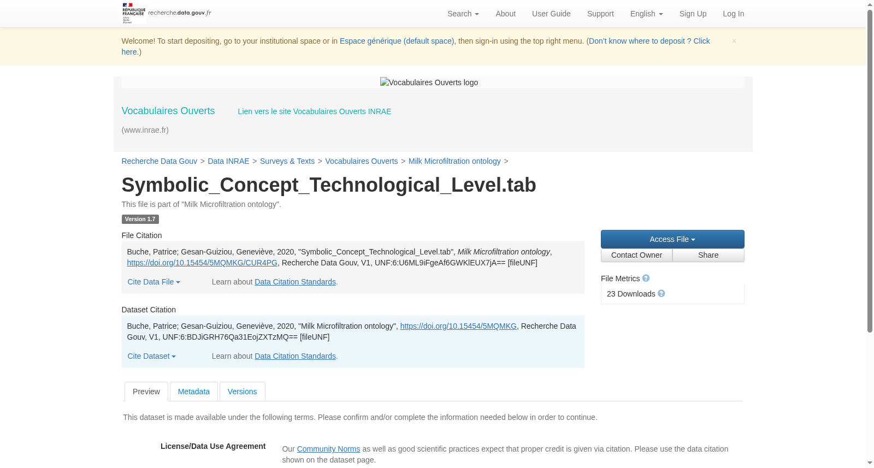Viewport: 874px width, 468px height.
Task: Click the scrollbar down arrow
Action: click(x=870, y=463)
